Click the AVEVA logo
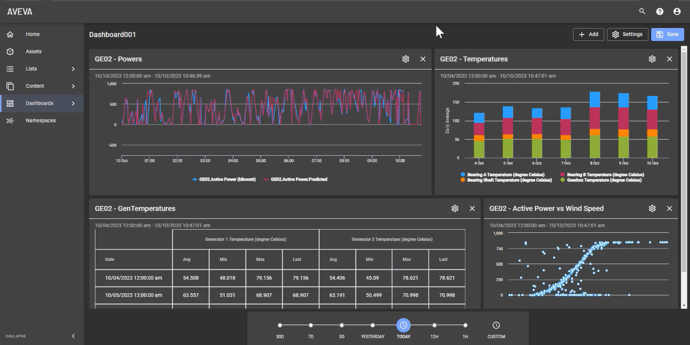690x345 pixels. click(20, 11)
